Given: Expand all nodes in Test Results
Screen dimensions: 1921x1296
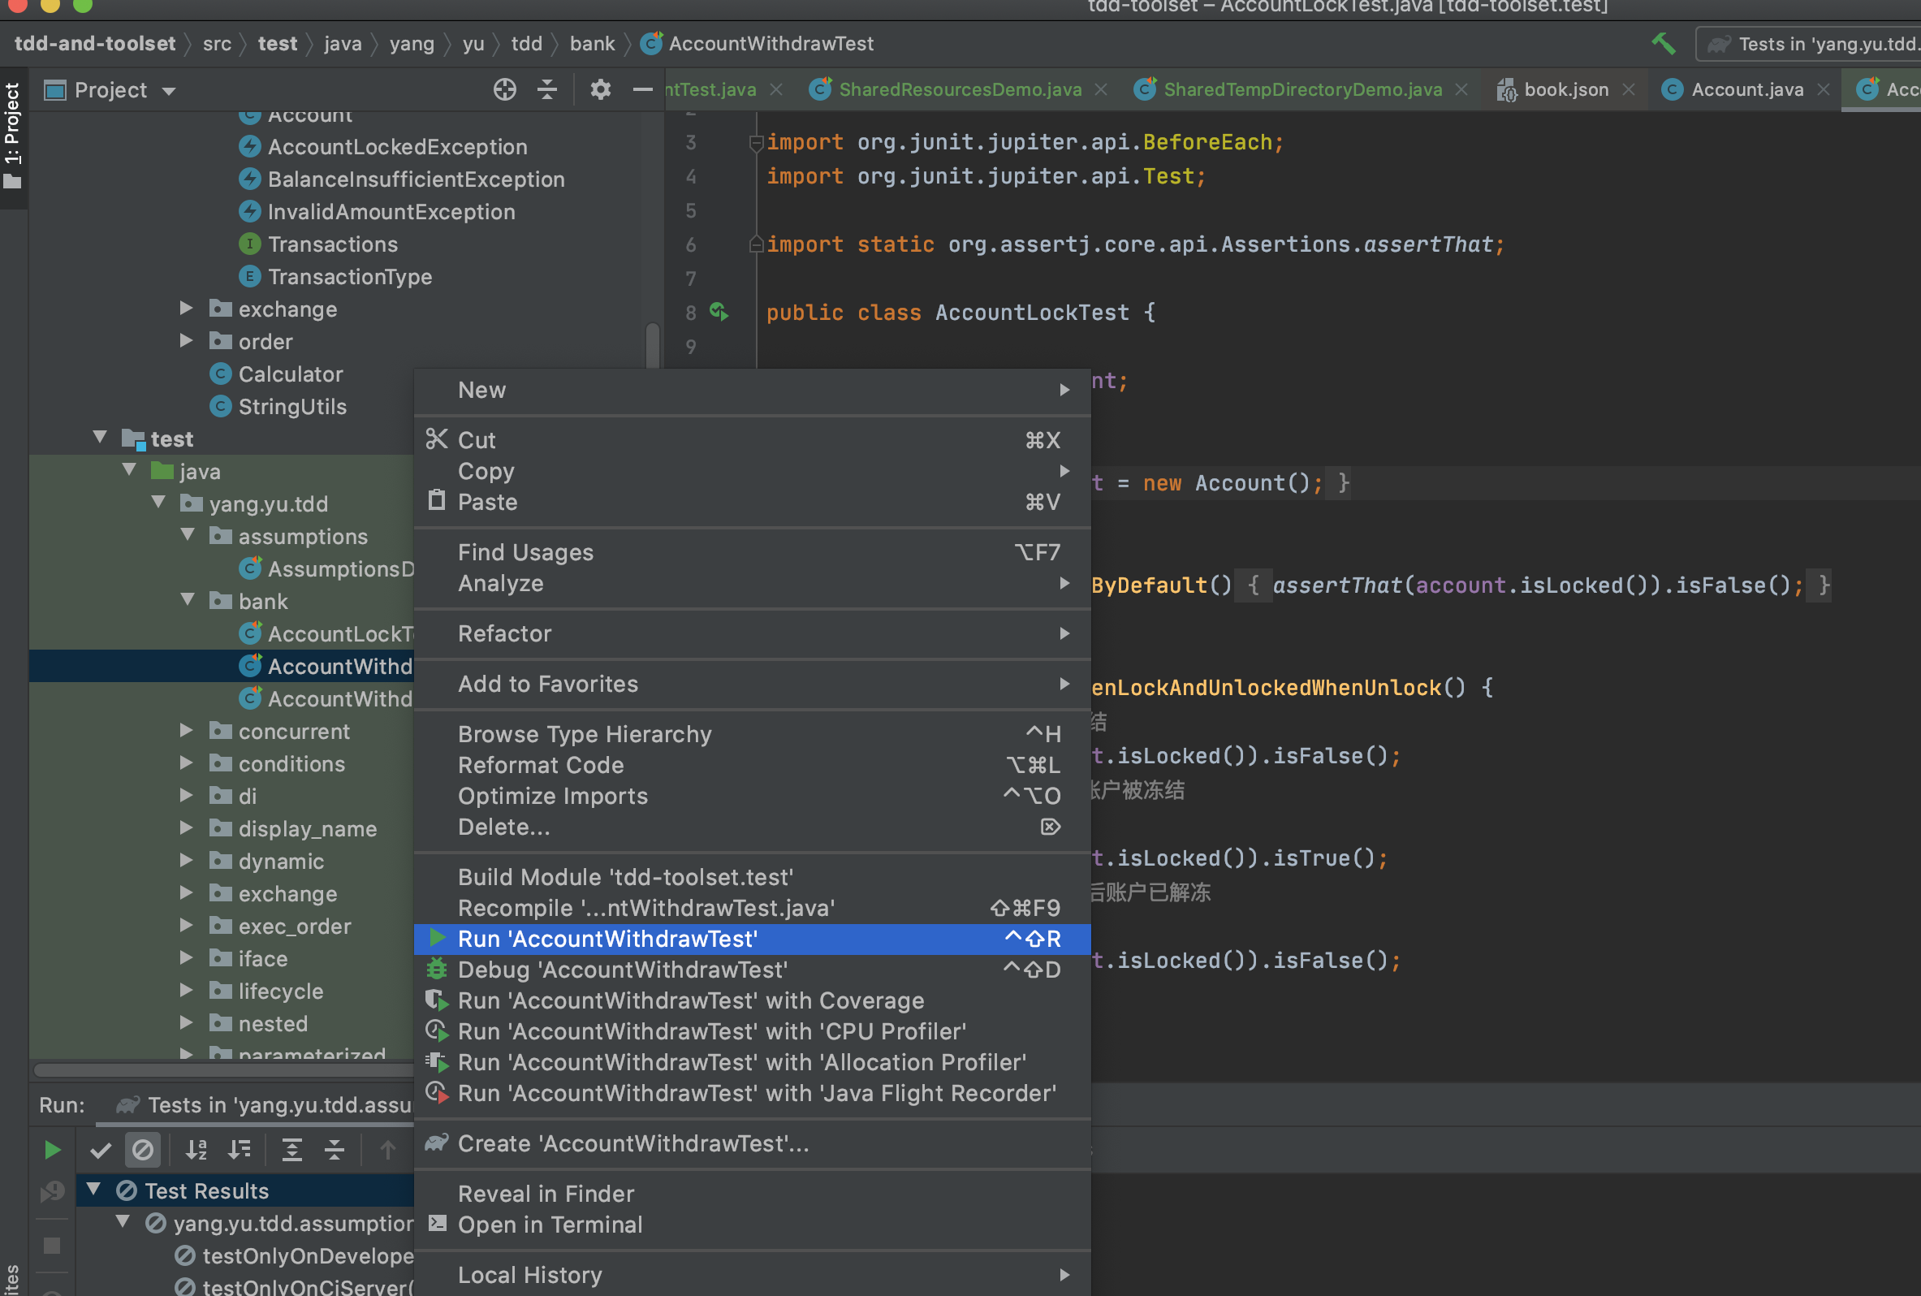Looking at the screenshot, I should [294, 1149].
